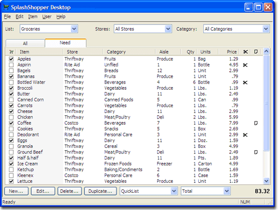Check the Aspirin checkbox

(11, 65)
